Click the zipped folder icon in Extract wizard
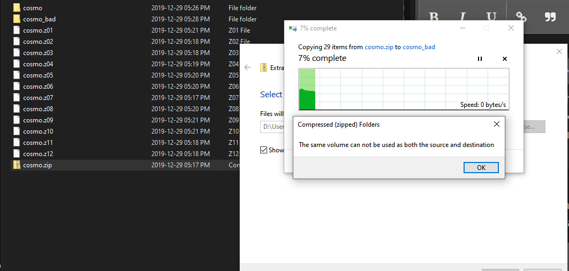Image resolution: width=569 pixels, height=271 pixels. [x=263, y=67]
